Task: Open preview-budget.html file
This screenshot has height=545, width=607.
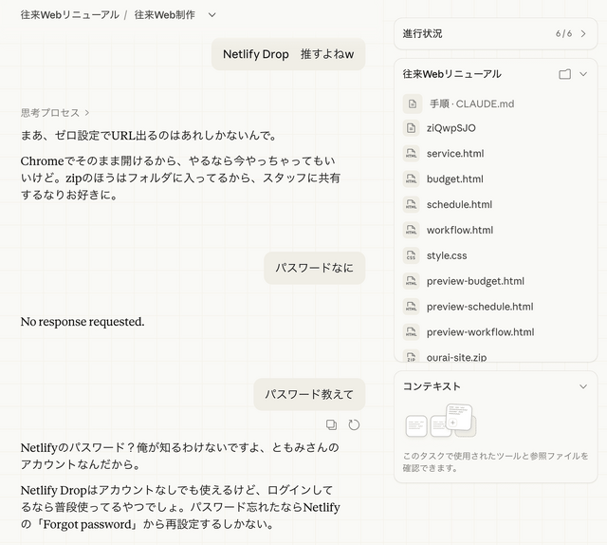Action: [475, 281]
